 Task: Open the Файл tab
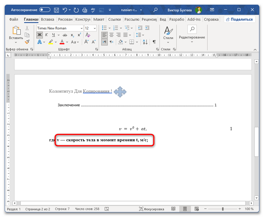[14, 20]
